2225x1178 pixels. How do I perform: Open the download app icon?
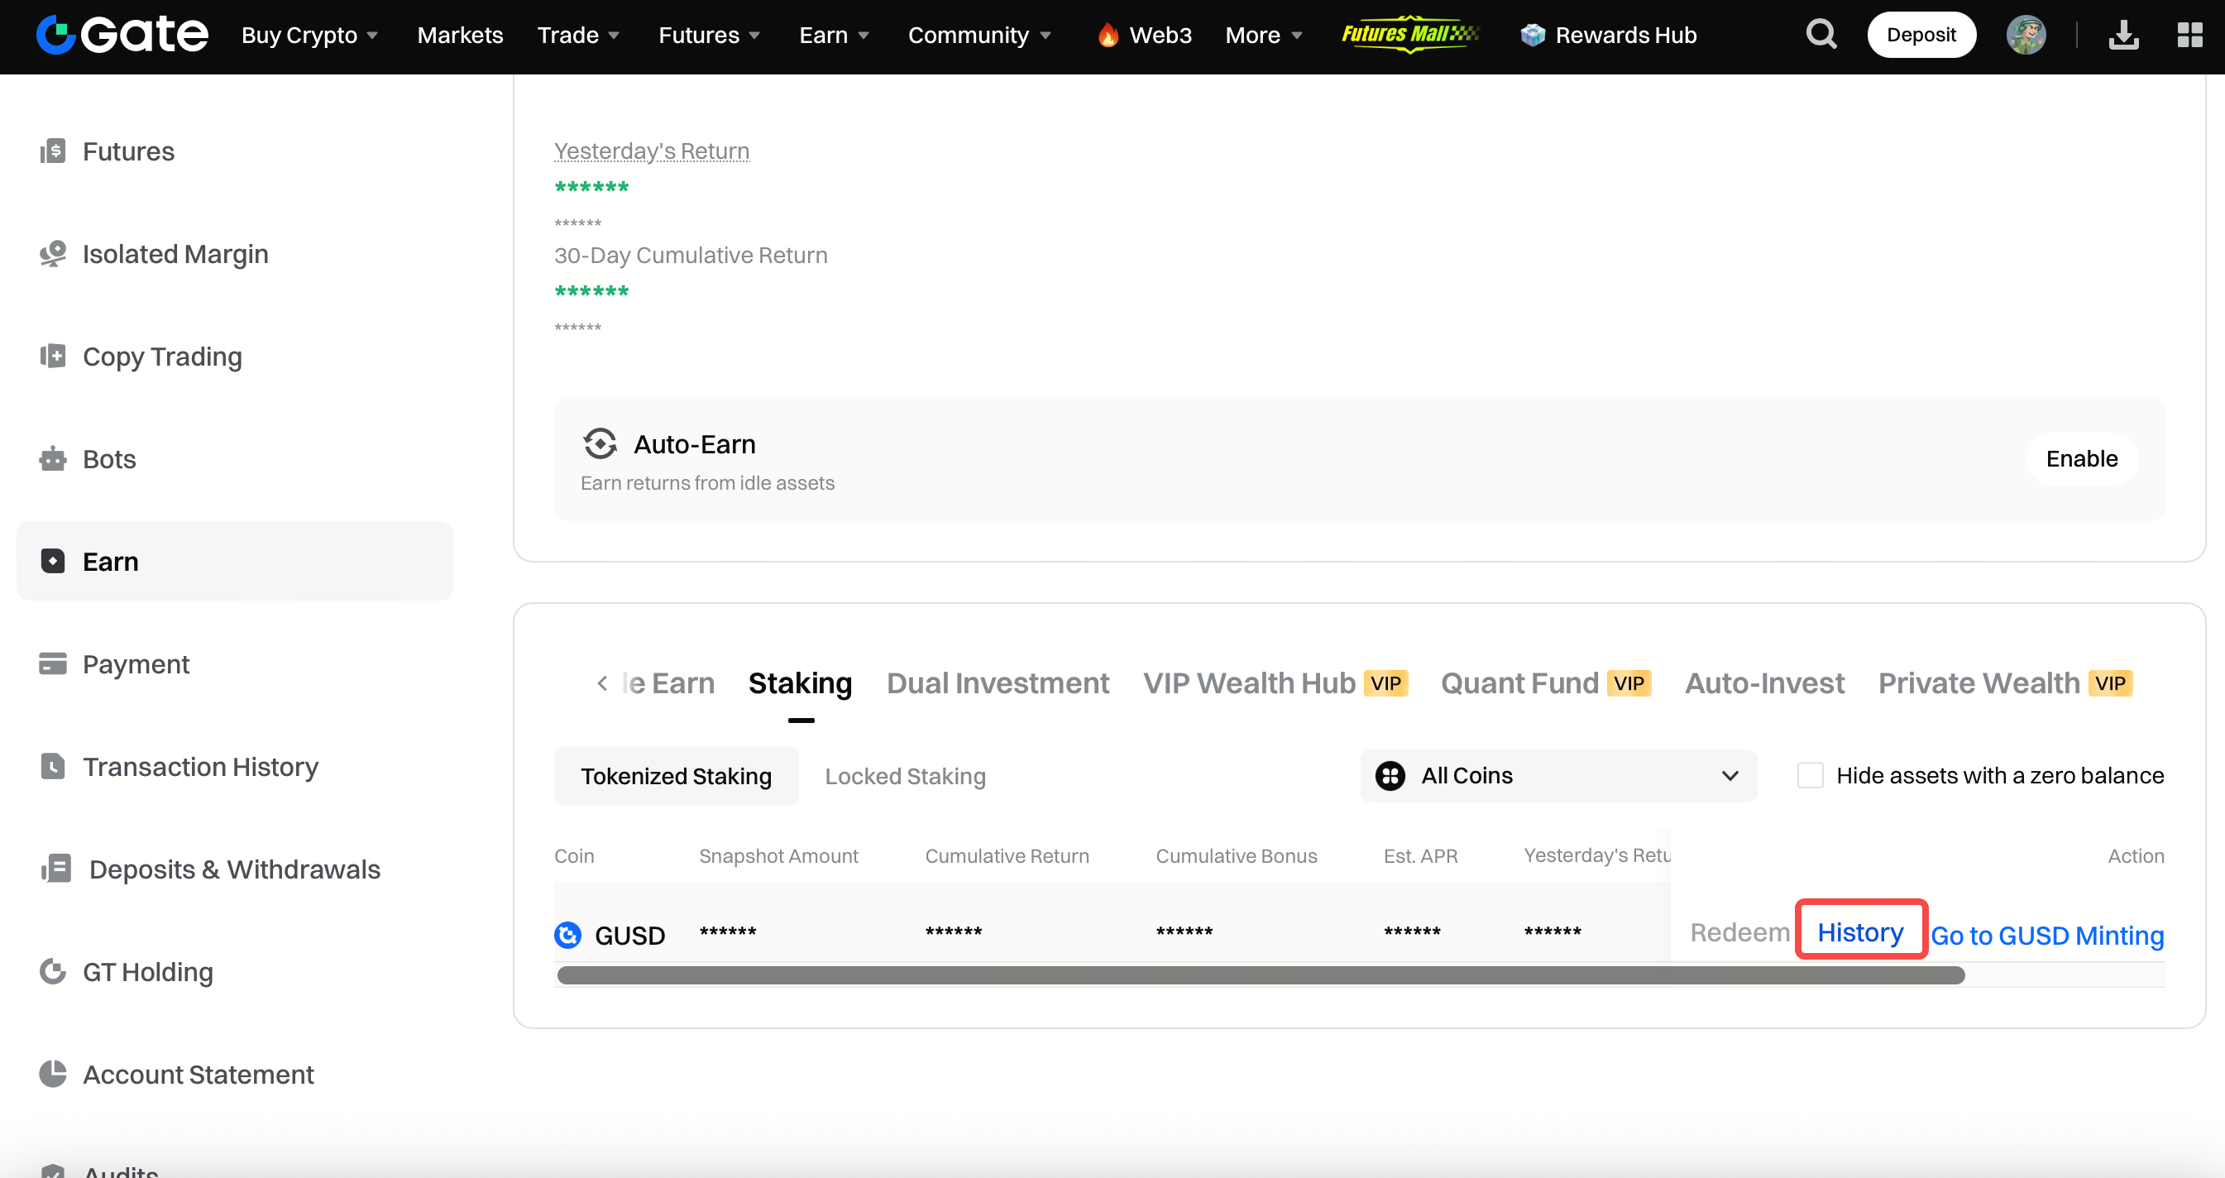(2123, 35)
